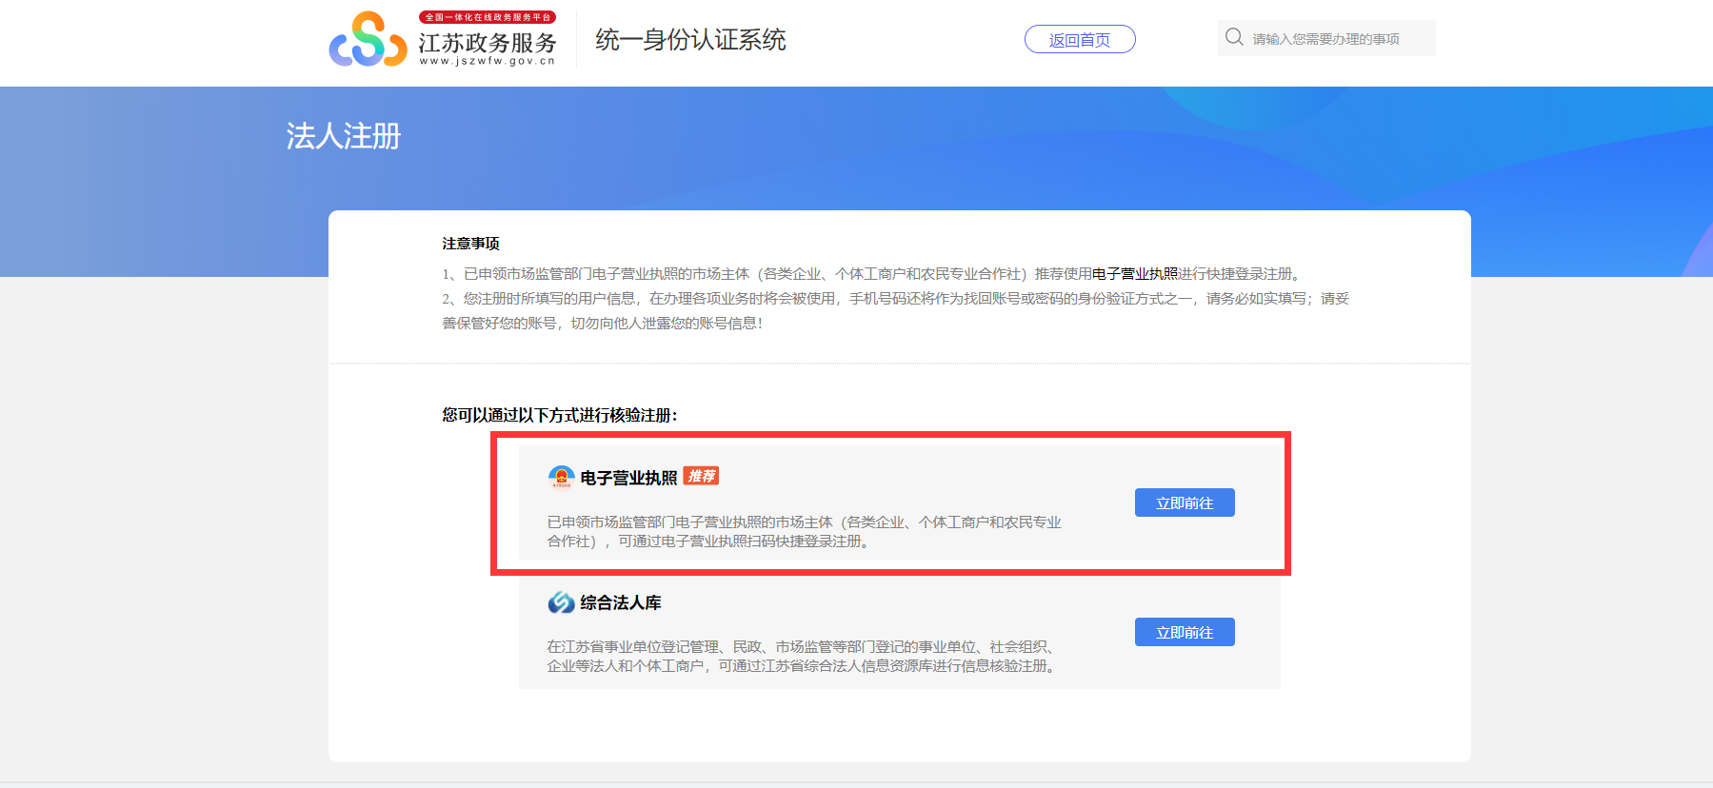Select the 综合法人库 option title

pyautogui.click(x=621, y=602)
